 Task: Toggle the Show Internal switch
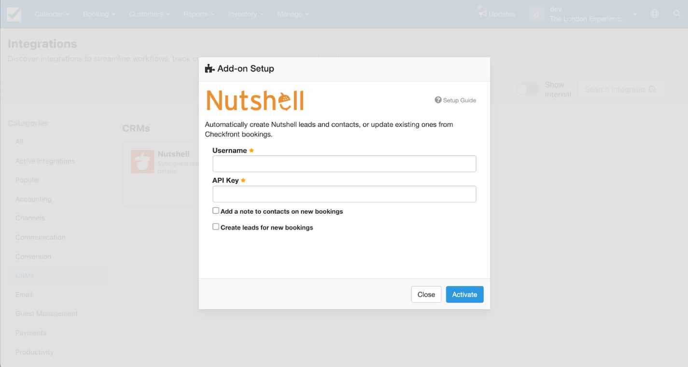click(528, 89)
